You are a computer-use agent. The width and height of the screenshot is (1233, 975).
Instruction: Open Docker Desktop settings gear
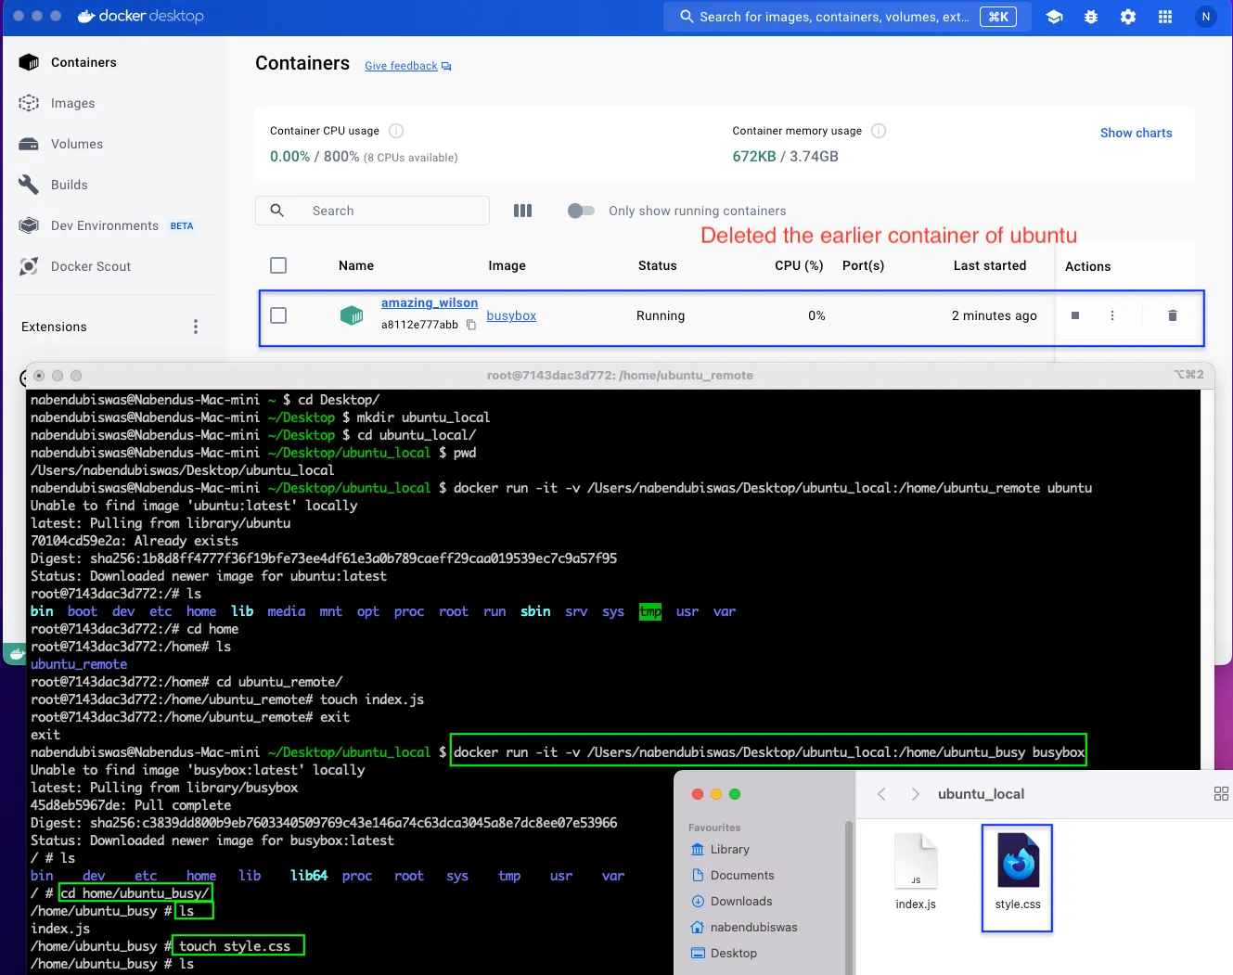point(1128,17)
